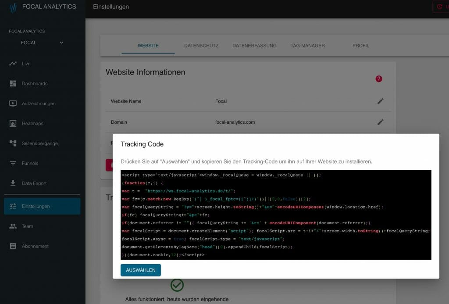This screenshot has height=304, width=449.
Task: Click the Aufzeichnungen playback icon
Action: [x=13, y=104]
